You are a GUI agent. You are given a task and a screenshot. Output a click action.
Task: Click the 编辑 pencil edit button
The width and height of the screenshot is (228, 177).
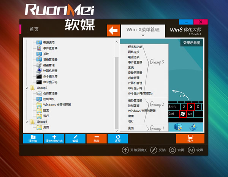click(x=75, y=138)
